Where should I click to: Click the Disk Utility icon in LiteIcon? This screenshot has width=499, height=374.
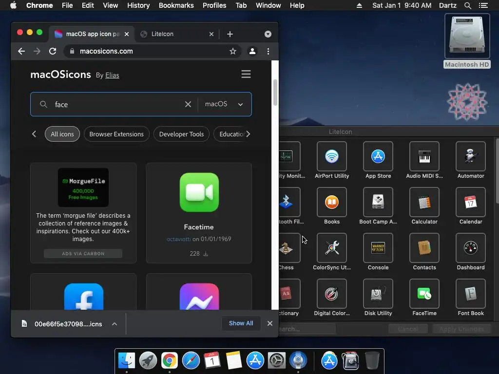click(x=378, y=294)
